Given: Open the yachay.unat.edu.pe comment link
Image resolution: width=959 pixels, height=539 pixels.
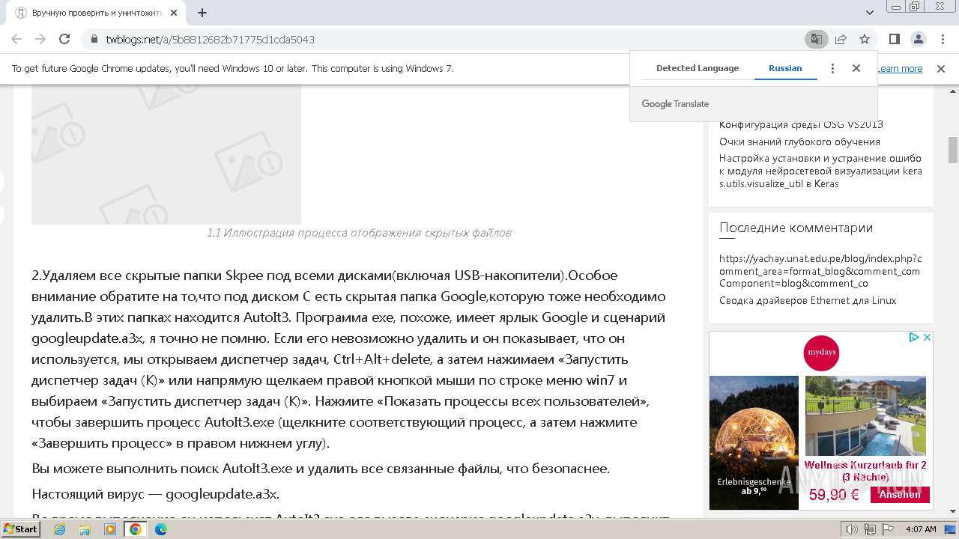Looking at the screenshot, I should point(820,271).
